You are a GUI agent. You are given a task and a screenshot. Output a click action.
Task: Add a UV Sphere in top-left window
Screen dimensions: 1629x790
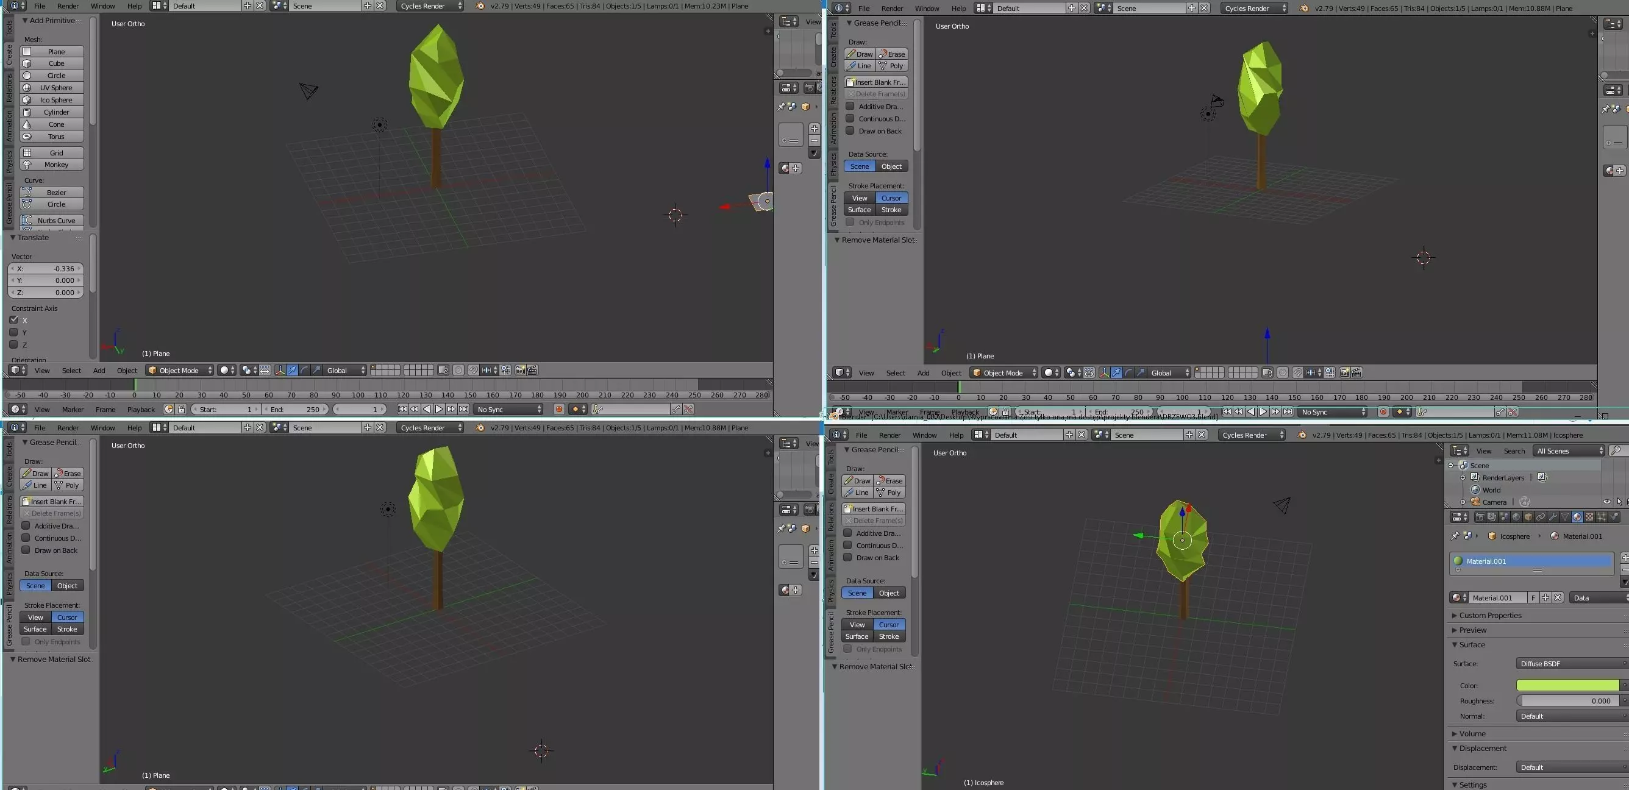tap(52, 88)
